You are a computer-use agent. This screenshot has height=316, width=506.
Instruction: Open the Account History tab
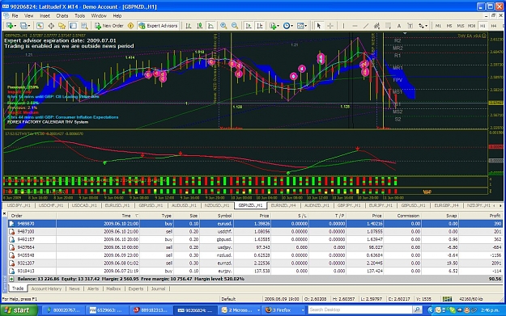(46, 289)
